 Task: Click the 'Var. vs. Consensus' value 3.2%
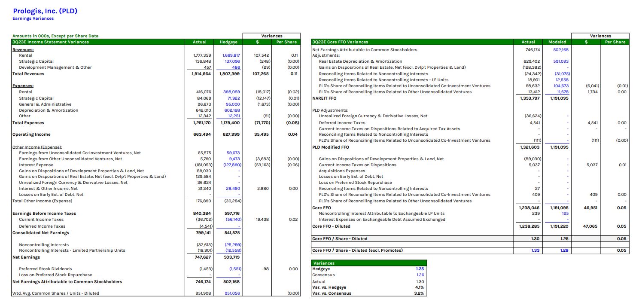(420, 293)
